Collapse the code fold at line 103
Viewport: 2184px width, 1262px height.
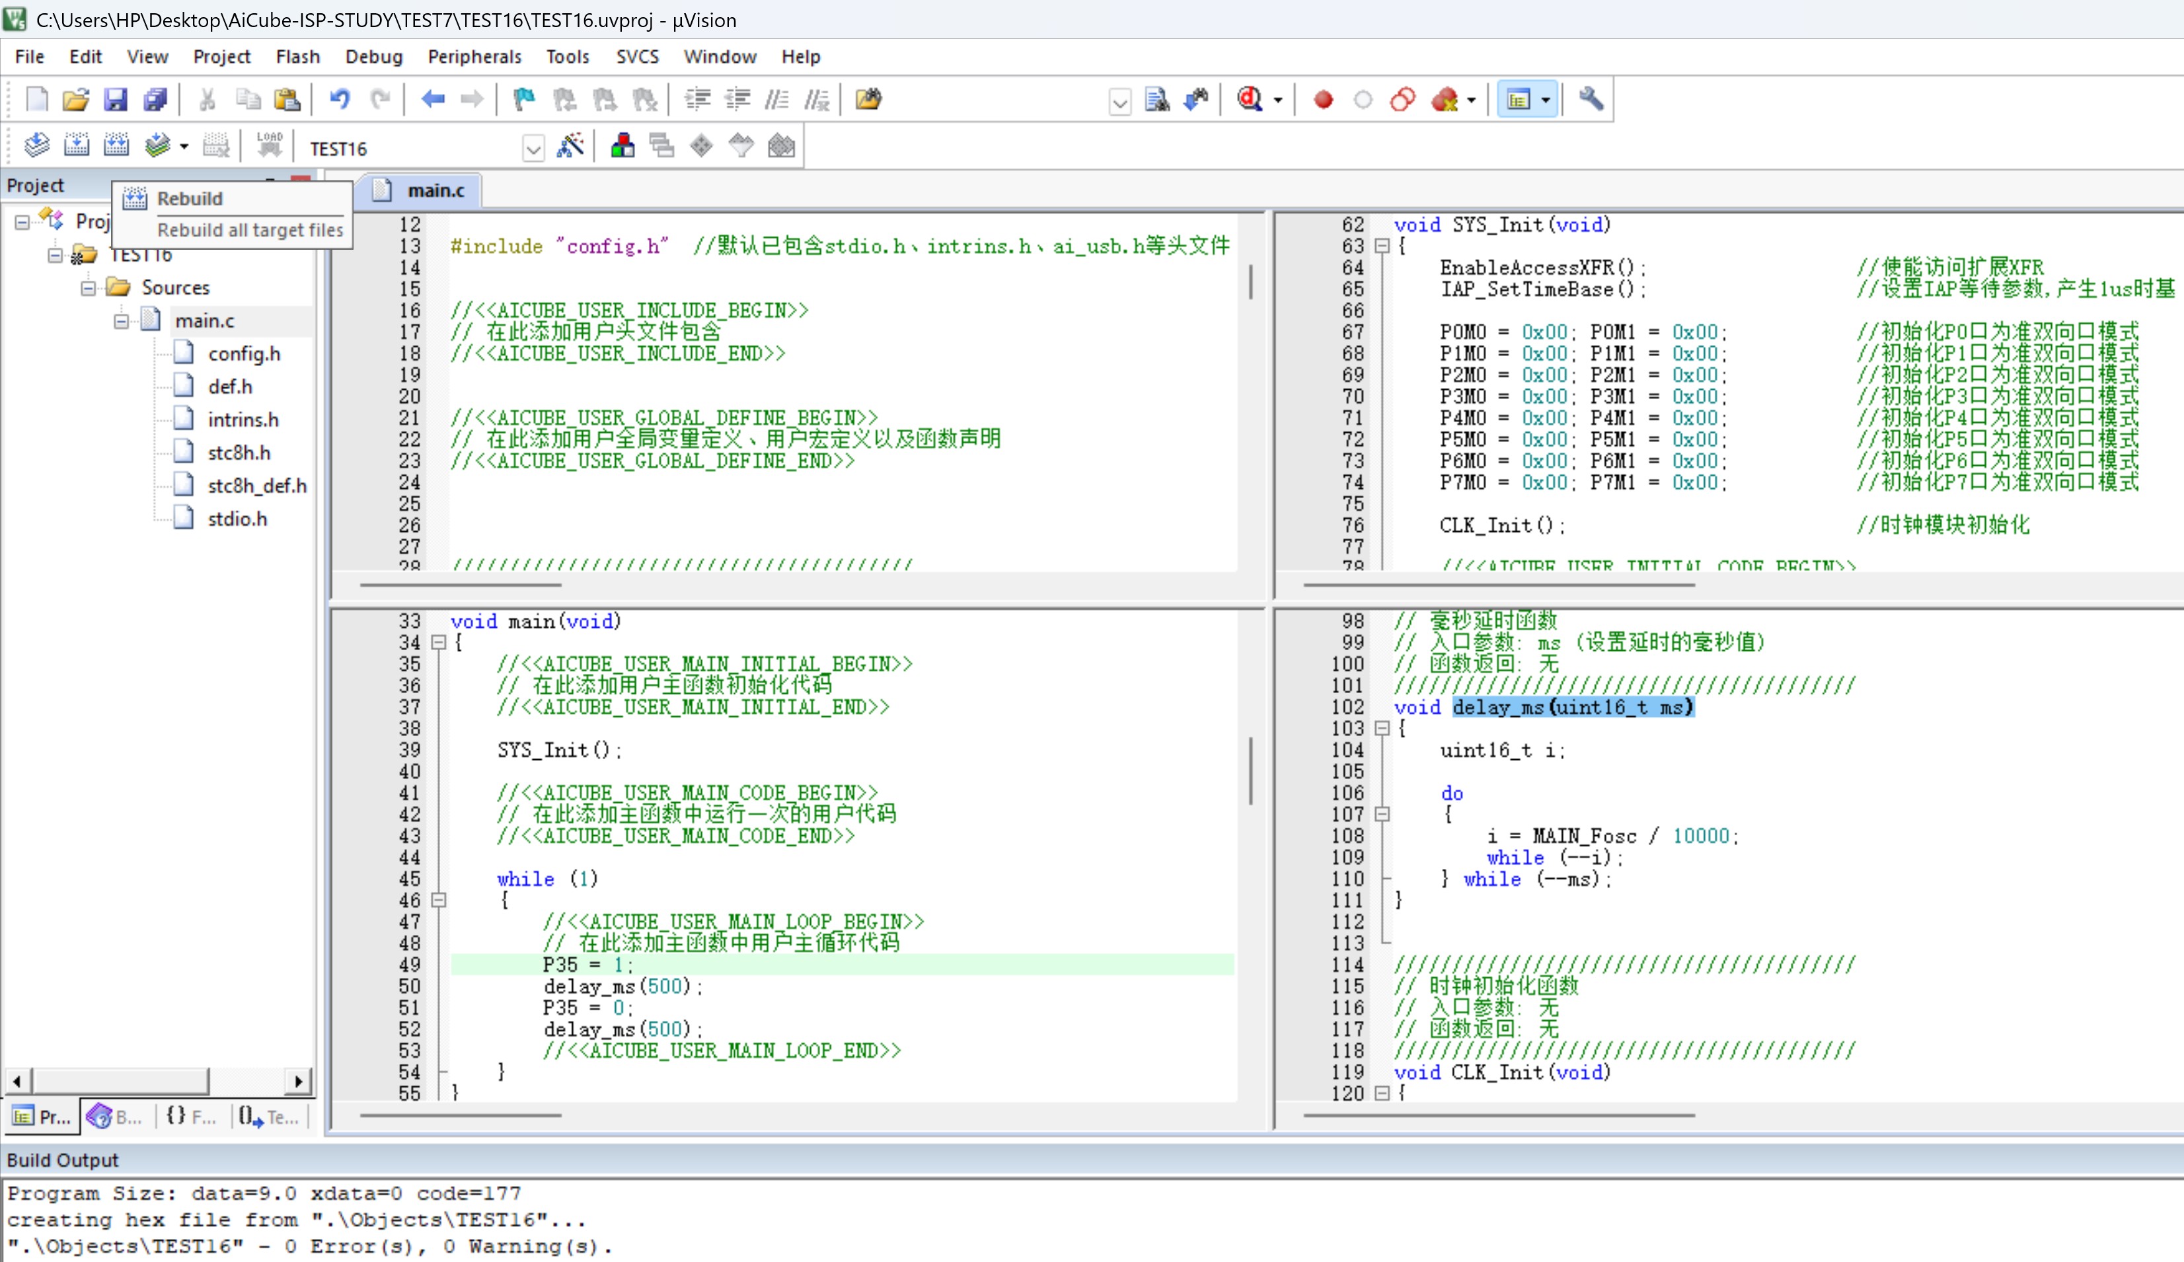[x=1382, y=729]
